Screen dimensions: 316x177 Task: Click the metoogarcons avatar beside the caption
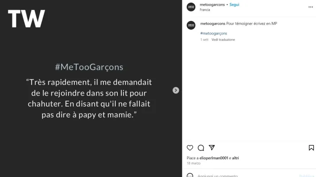coord(191,25)
